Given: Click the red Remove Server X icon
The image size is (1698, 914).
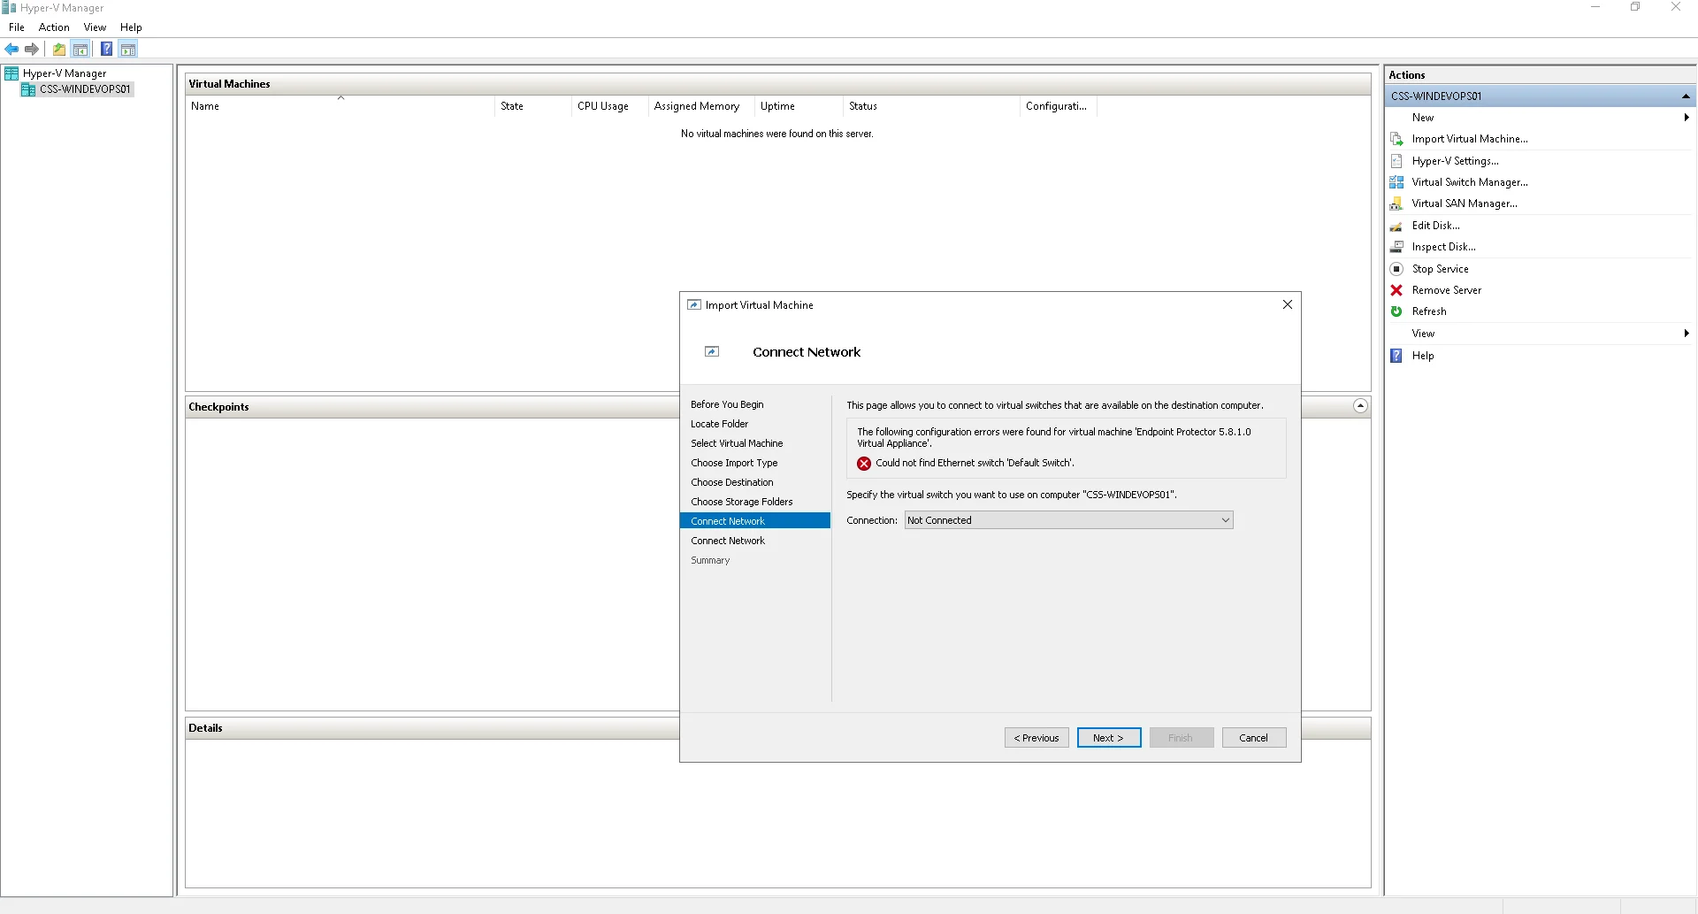Looking at the screenshot, I should click(1396, 290).
